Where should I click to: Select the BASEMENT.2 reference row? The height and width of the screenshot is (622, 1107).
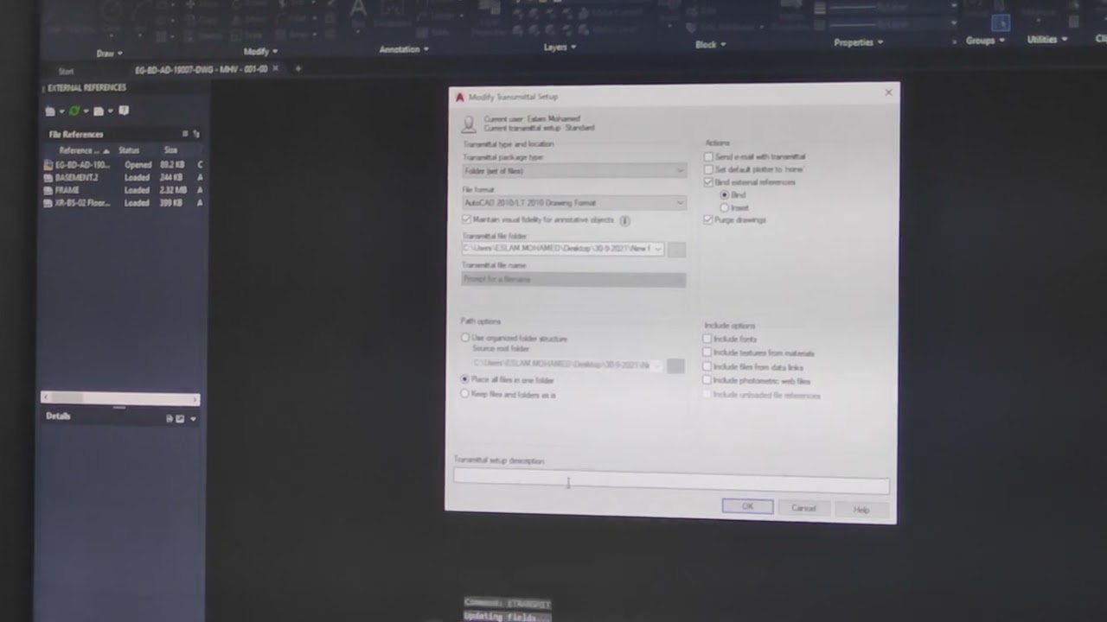(x=124, y=177)
